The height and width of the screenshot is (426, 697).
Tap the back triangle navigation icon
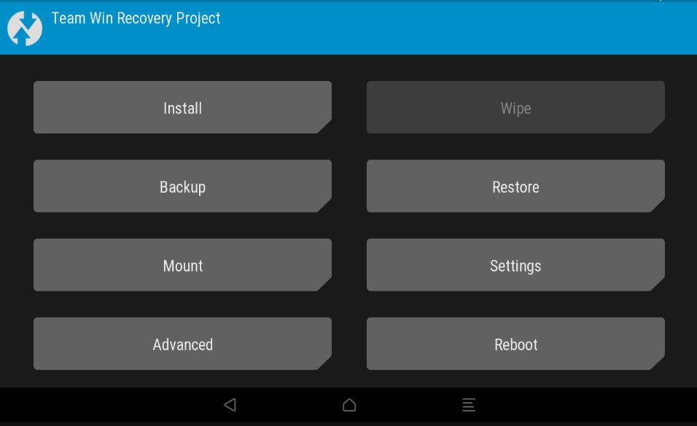tap(230, 405)
